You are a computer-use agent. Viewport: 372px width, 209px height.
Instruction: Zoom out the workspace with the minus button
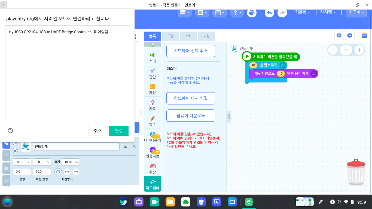[x=333, y=50]
